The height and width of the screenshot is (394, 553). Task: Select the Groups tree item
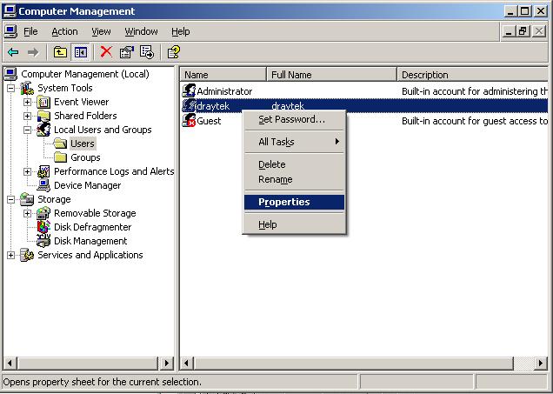[x=85, y=157]
